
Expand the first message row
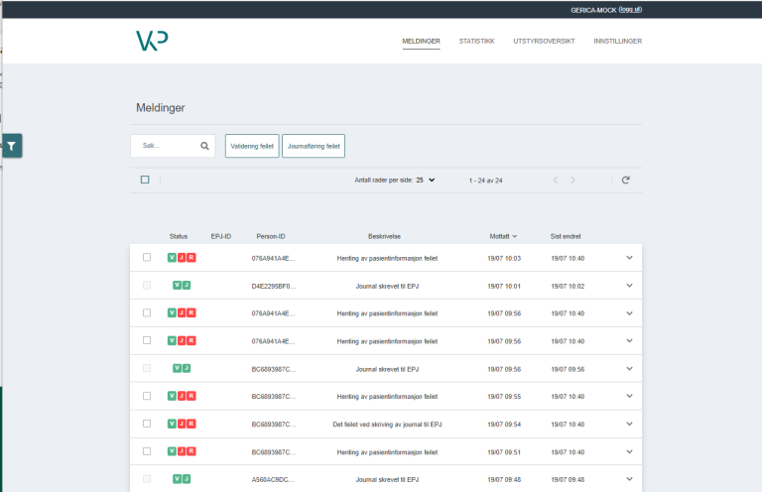(x=628, y=258)
